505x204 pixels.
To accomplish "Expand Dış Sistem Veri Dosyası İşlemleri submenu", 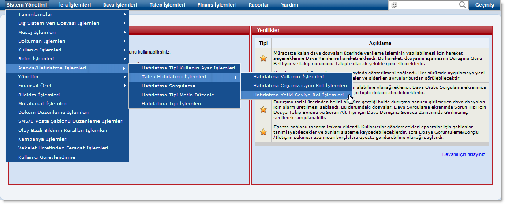I will [67, 23].
